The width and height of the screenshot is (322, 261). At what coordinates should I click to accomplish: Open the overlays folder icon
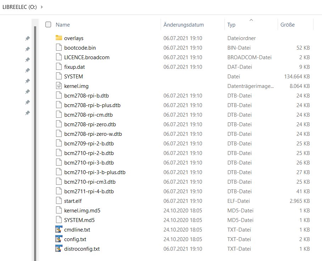coord(59,38)
